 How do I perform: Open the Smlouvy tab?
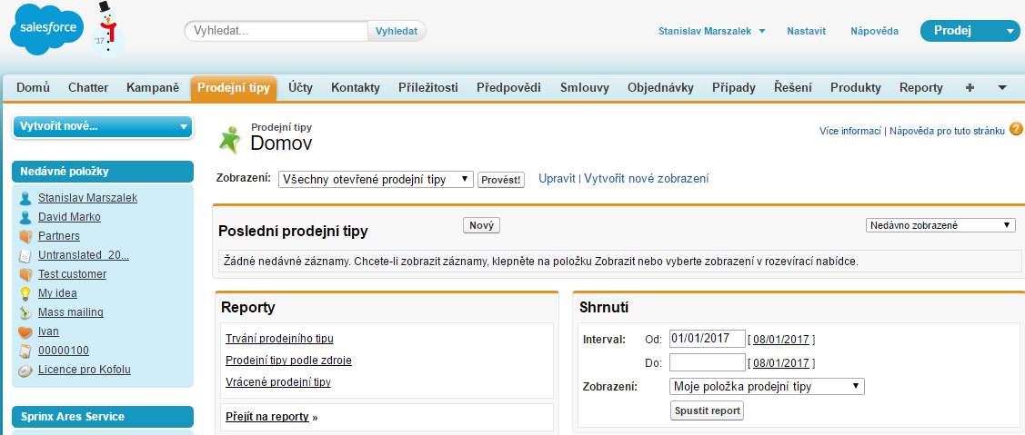[x=585, y=87]
